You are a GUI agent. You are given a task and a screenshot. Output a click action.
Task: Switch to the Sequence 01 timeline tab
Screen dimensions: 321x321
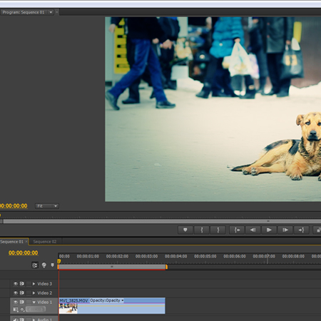pos(12,242)
